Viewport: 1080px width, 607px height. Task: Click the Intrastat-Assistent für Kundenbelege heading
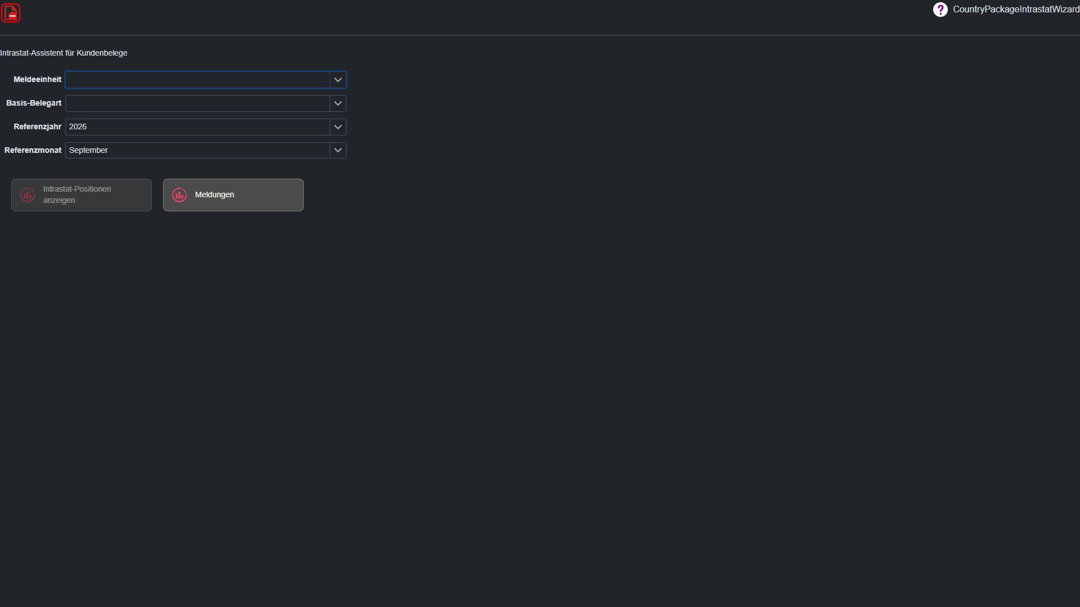(64, 53)
